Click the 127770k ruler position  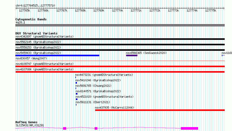(118, 10)
